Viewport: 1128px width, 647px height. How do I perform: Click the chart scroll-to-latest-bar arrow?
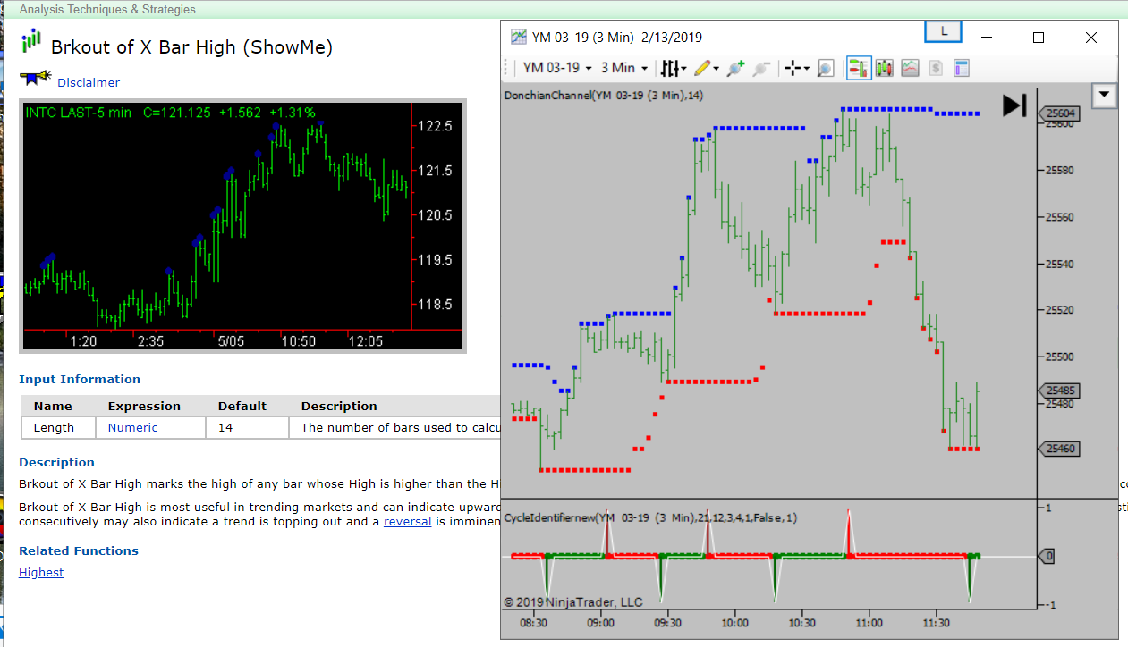coord(1014,105)
